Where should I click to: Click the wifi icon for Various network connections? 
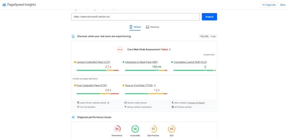point(125,107)
